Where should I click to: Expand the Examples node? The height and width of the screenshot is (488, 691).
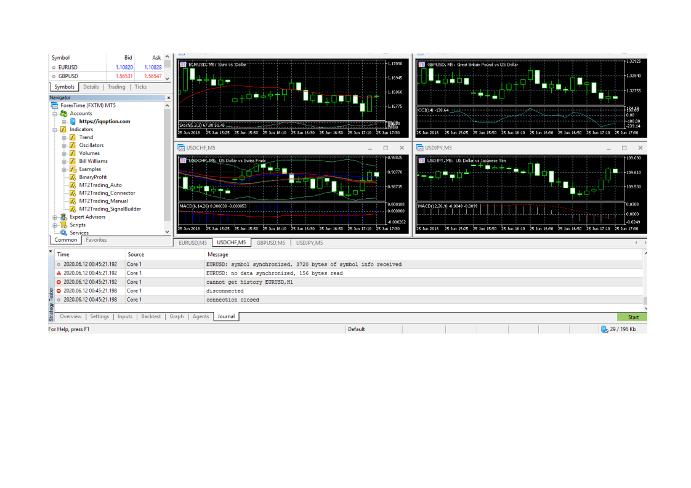[x=64, y=169]
